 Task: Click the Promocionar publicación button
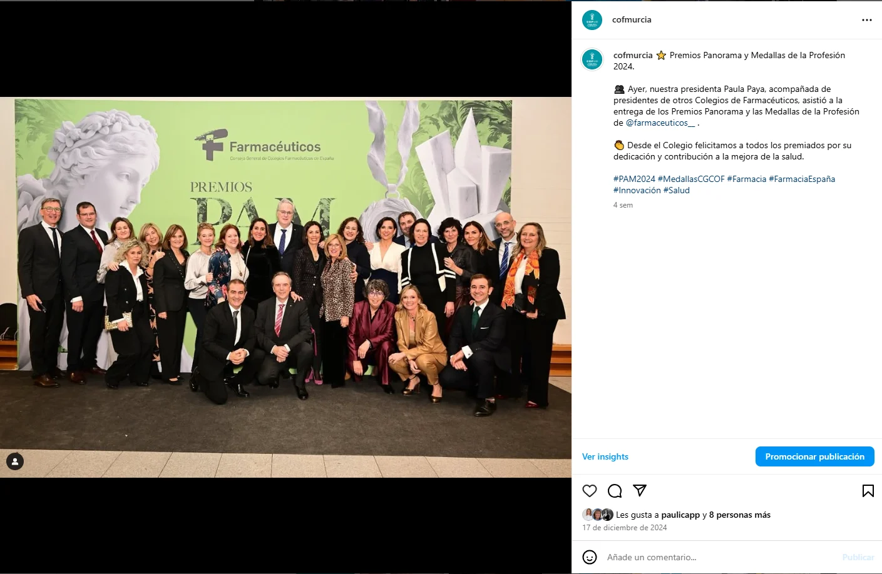815,456
